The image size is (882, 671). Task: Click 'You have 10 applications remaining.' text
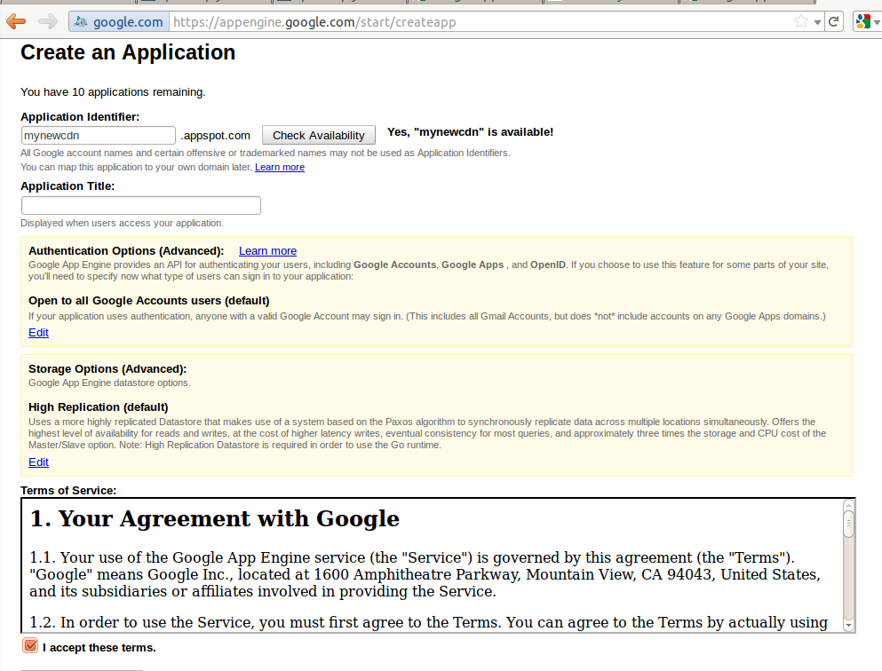click(113, 91)
